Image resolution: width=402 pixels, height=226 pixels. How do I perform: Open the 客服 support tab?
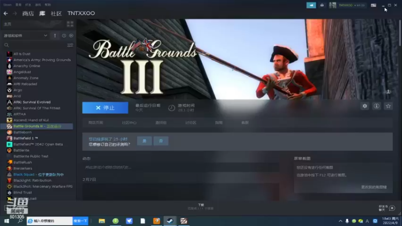point(245,123)
